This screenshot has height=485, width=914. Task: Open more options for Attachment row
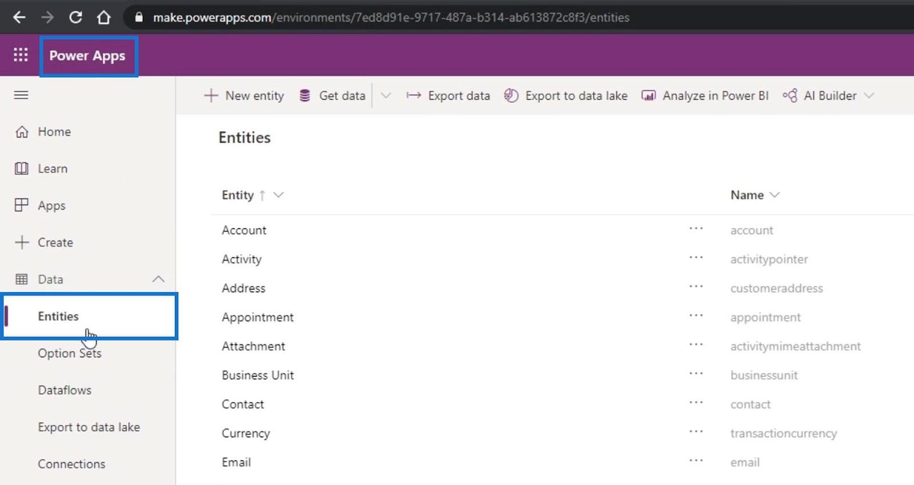[x=696, y=345]
